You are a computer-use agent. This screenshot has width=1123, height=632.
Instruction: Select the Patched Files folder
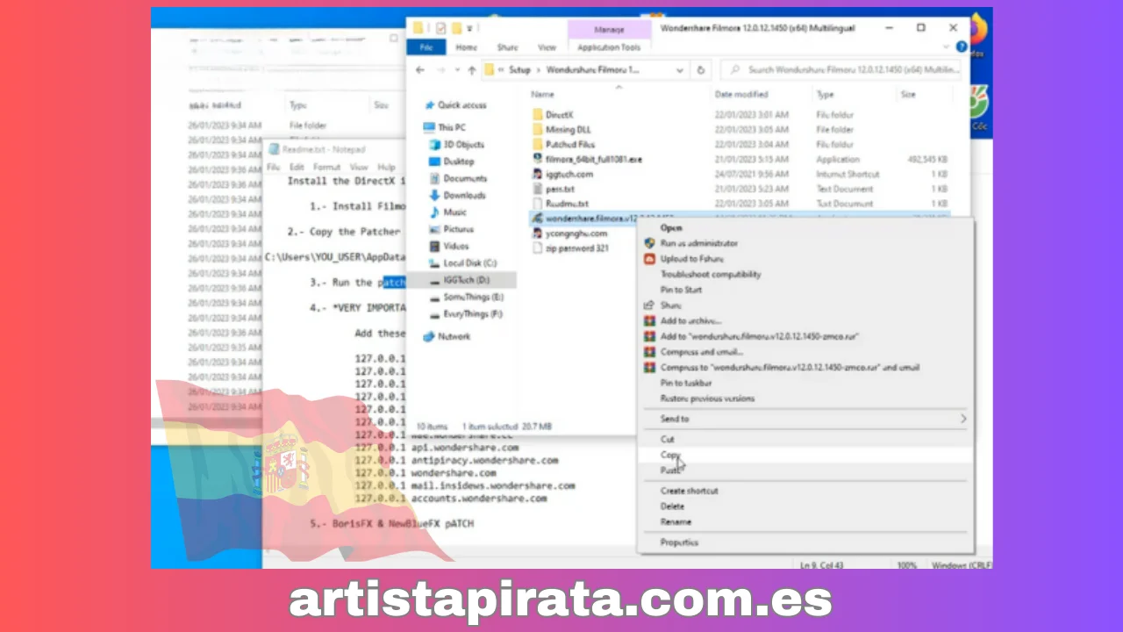click(x=569, y=144)
